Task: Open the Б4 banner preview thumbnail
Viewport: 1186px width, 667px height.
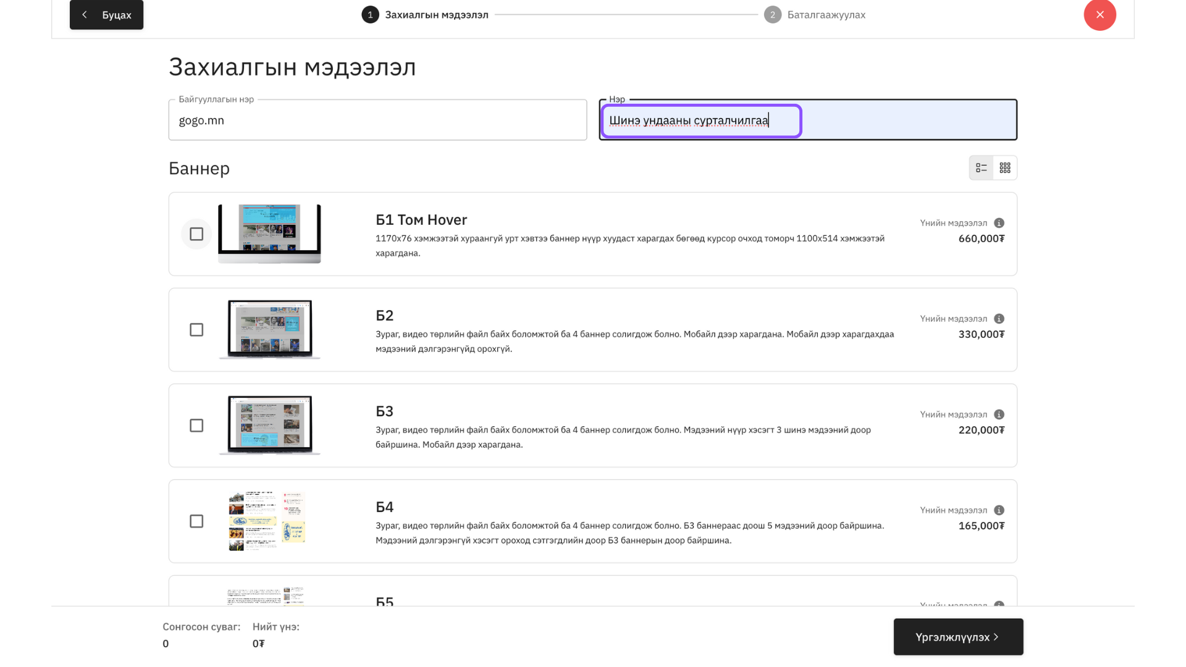Action: (x=267, y=521)
